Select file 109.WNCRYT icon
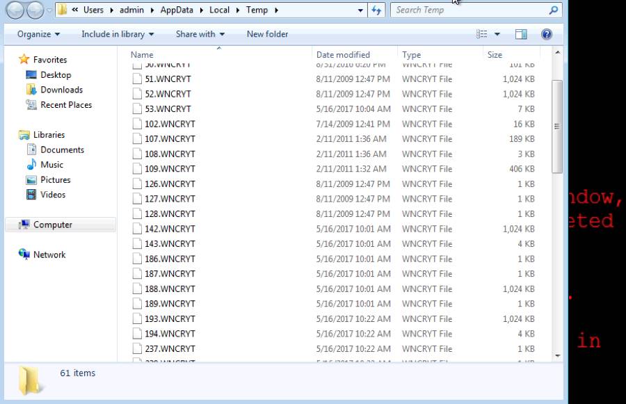 click(137, 169)
